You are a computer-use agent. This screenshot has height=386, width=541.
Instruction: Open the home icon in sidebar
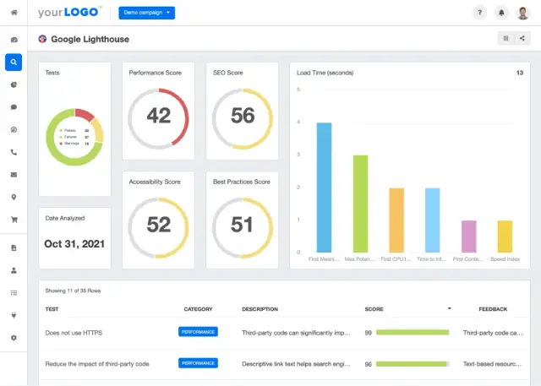point(14,13)
